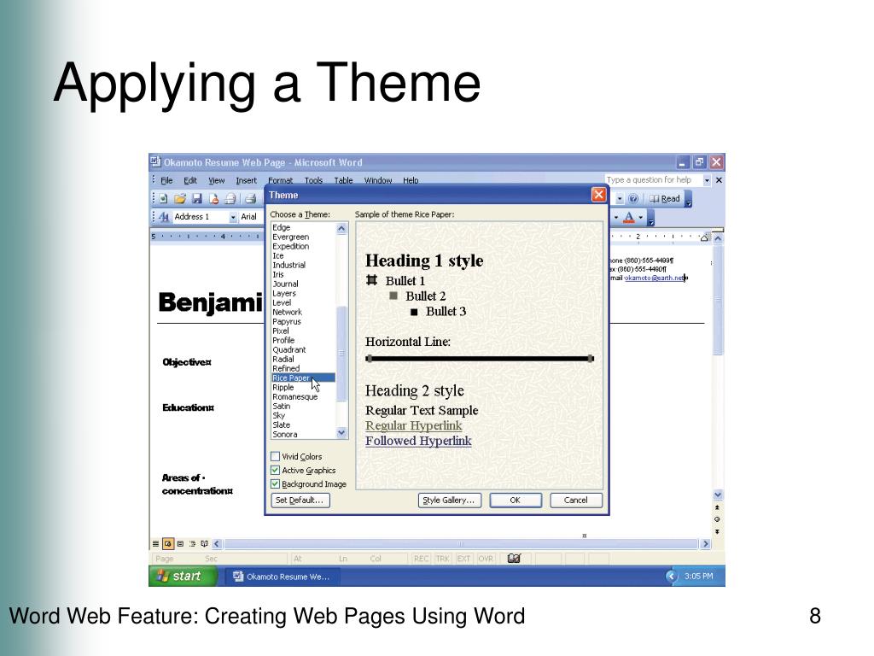Toggle TRK track changes indicator
The width and height of the screenshot is (874, 656).
point(443,559)
